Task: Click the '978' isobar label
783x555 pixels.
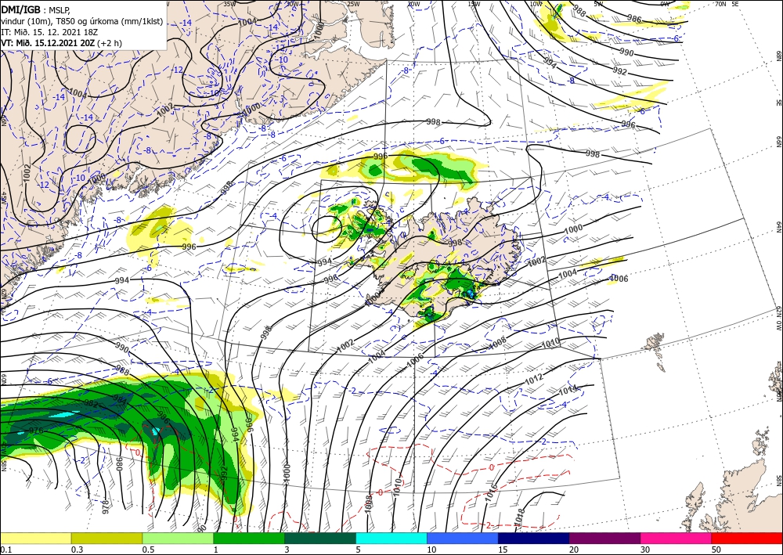Action: coord(105,506)
